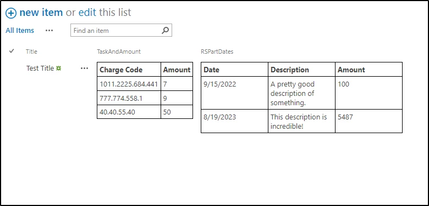Image resolution: width=429 pixels, height=206 pixels.
Task: Open the Test Title item
Action: pyautogui.click(x=40, y=68)
